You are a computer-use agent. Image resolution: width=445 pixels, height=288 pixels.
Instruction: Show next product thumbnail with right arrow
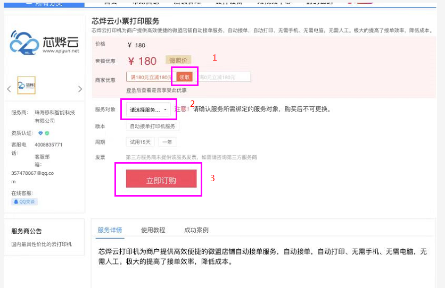point(80,89)
